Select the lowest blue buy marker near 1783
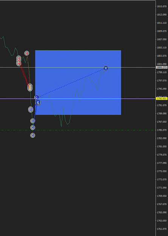This screenshot has width=168, height=236. 33,136
